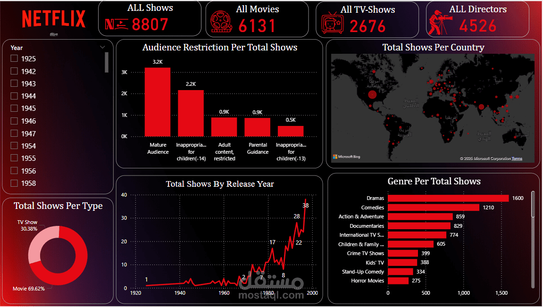Select the Comedies genre bar
Viewport: 543px width, 307px height.
click(x=434, y=207)
